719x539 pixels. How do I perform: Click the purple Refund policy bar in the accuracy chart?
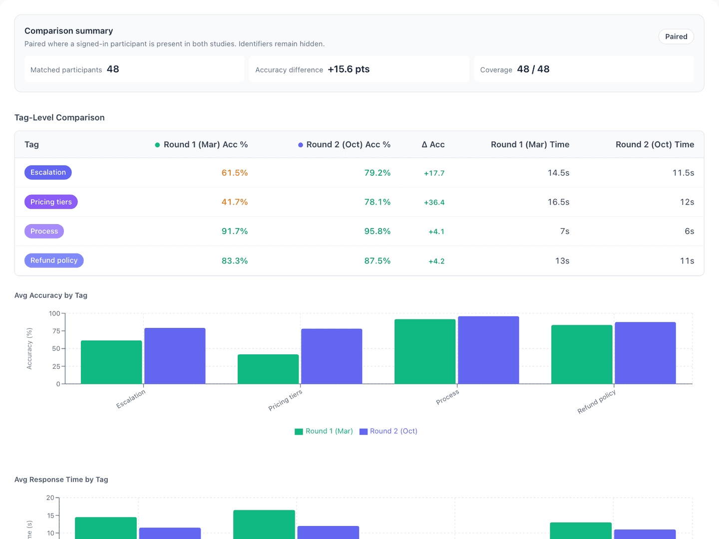click(645, 353)
